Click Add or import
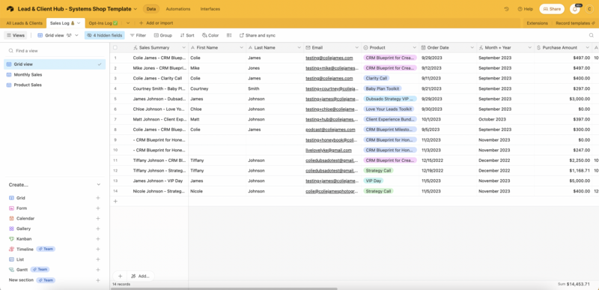 (x=156, y=23)
